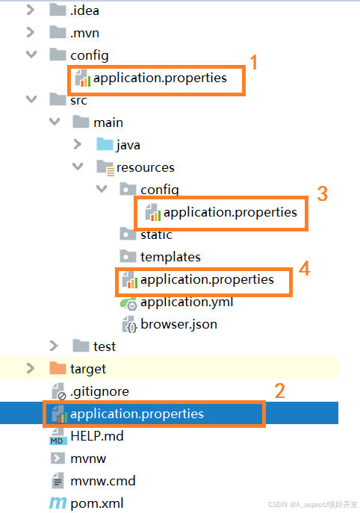Image resolution: width=360 pixels, height=513 pixels.
Task: Click the blue java source folder icon
Action: (105, 144)
